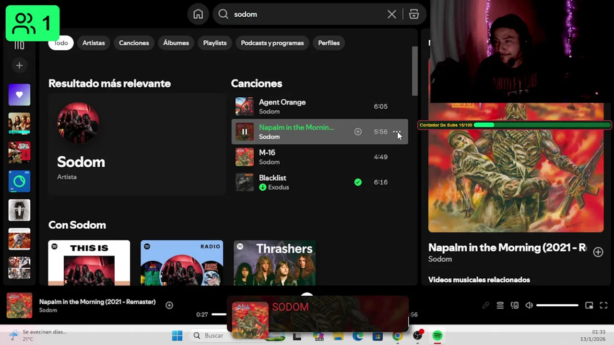Screen dimensions: 614x345
Task: Switch to the Perfiles filter
Action: [x=329, y=43]
